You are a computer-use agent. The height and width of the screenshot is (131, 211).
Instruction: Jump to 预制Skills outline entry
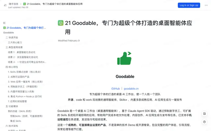point(26,116)
